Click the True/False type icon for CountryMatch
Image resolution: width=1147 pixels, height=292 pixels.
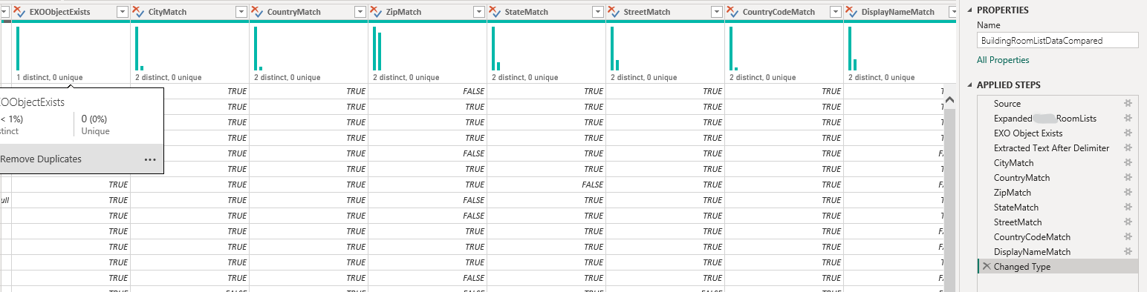[x=257, y=12]
